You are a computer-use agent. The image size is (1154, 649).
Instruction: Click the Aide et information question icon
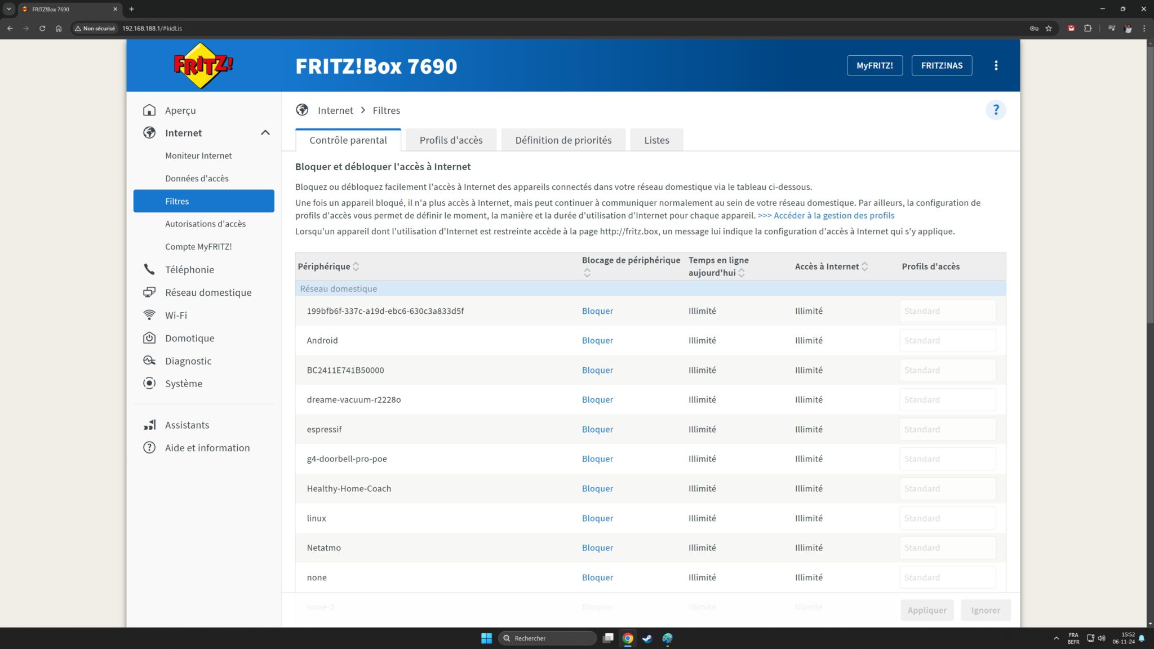tap(149, 447)
